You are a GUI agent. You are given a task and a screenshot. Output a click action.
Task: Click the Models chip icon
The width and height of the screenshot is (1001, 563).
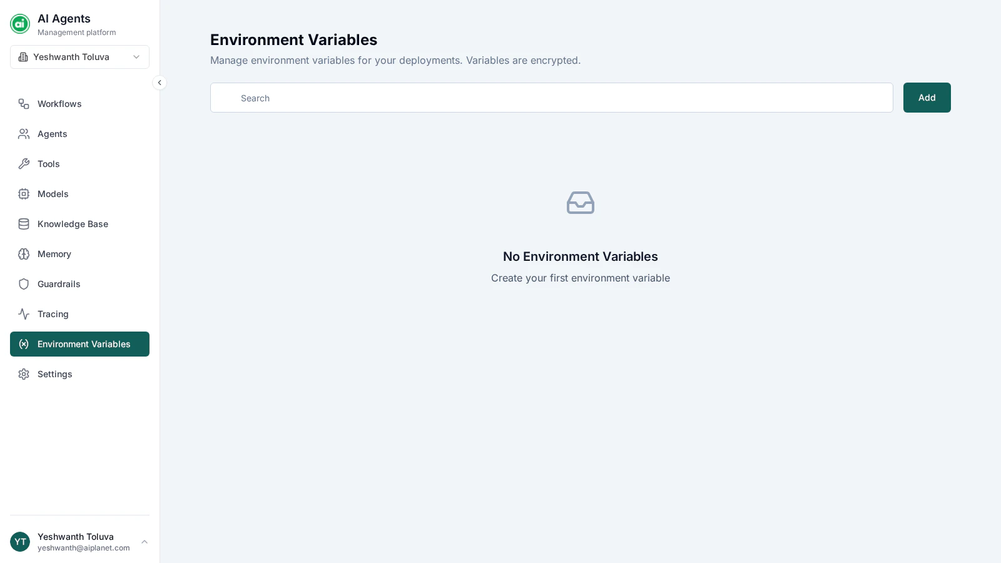[24, 194]
